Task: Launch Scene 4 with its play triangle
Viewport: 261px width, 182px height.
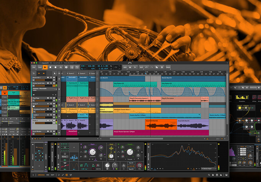Action: click(x=79, y=73)
